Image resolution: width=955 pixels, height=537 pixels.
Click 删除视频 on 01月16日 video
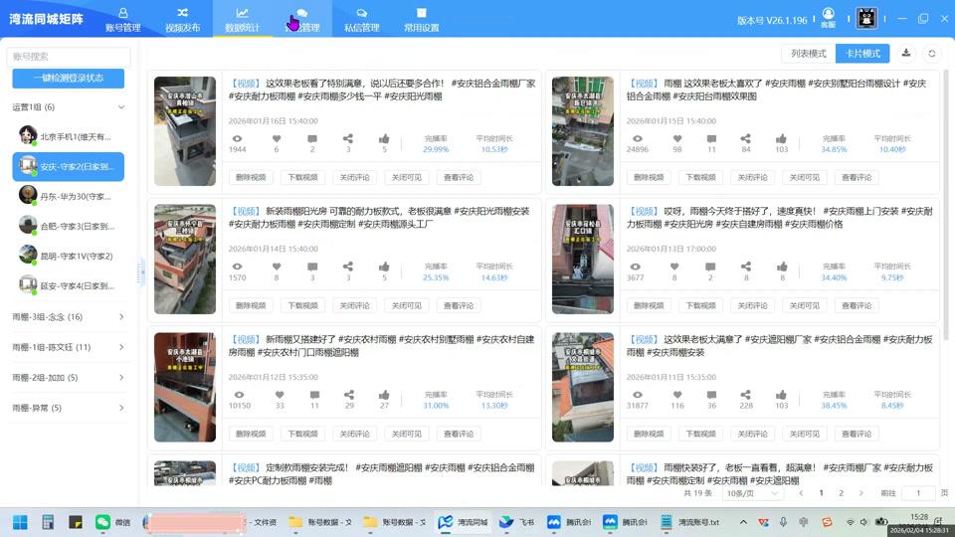pos(251,177)
